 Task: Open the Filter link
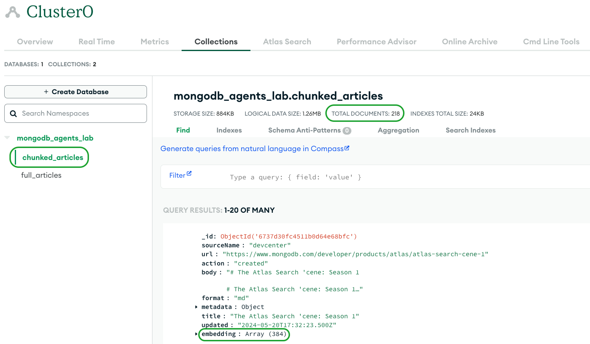click(177, 175)
